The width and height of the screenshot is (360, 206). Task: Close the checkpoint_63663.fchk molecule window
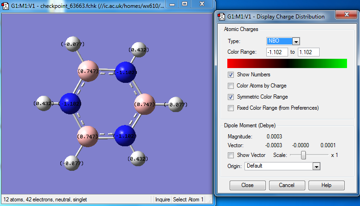click(202, 4)
